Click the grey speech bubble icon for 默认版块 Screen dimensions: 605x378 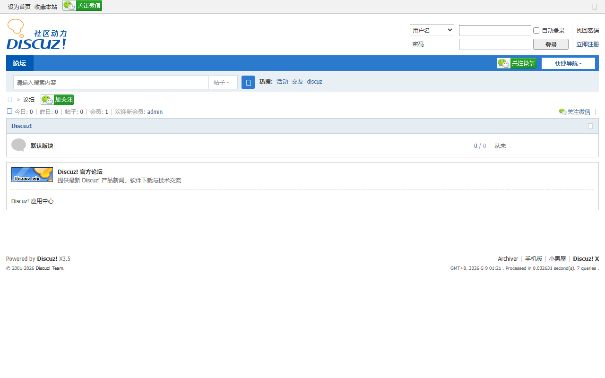coord(18,145)
